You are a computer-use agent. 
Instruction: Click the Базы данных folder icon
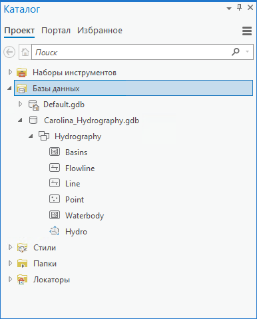(22, 89)
